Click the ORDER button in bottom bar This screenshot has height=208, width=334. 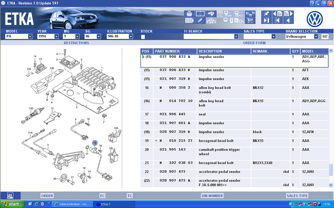pos(47,196)
